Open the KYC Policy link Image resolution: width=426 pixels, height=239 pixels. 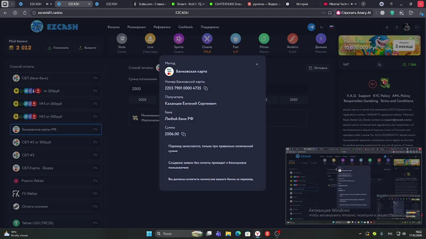381,96
